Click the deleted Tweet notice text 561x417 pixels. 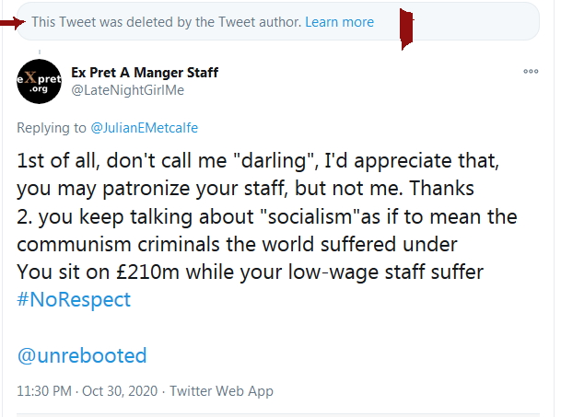pyautogui.click(x=166, y=22)
